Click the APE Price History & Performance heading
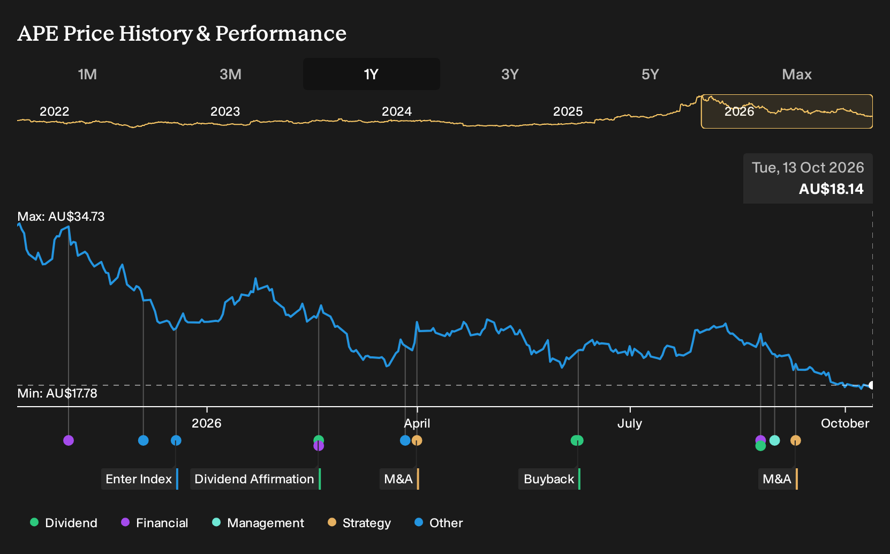The width and height of the screenshot is (890, 554). click(182, 33)
